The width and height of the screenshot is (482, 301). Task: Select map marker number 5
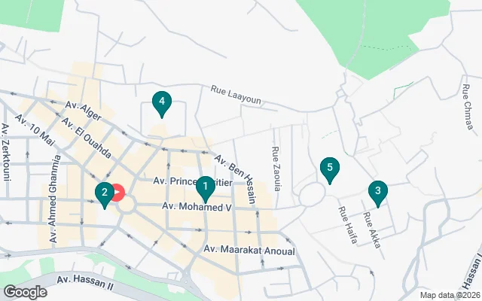(x=330, y=169)
